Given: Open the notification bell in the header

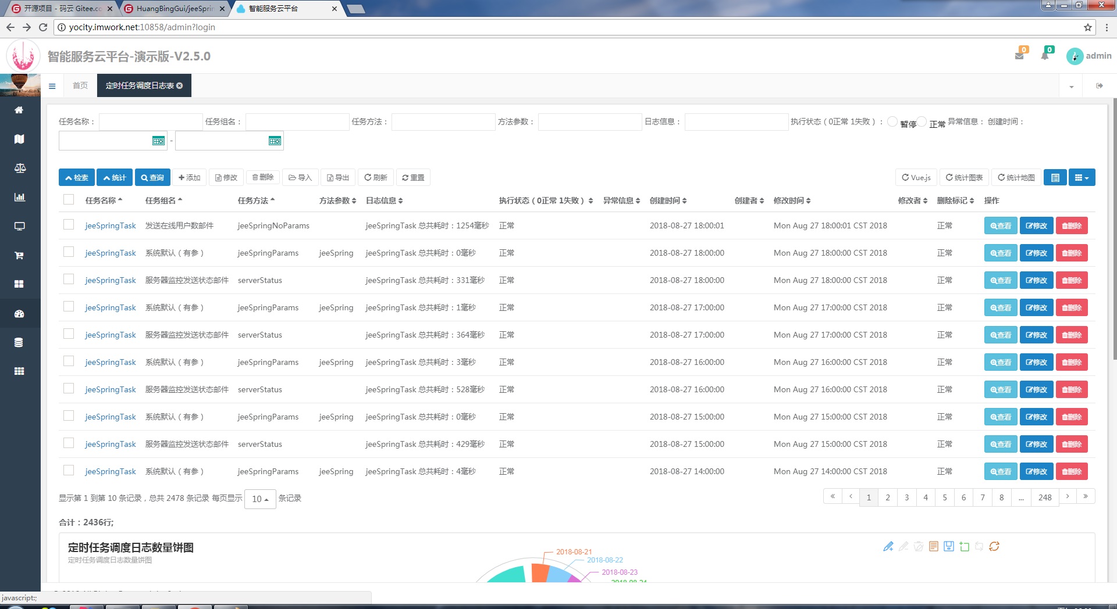Looking at the screenshot, I should pos(1045,56).
